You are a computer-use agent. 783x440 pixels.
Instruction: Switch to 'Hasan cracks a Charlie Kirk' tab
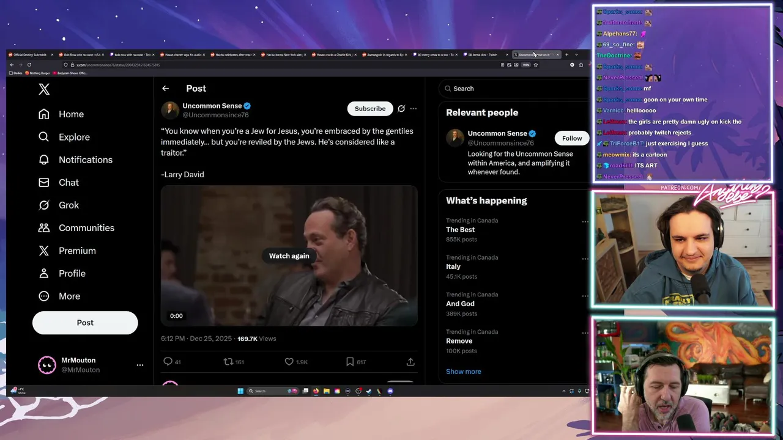pyautogui.click(x=333, y=55)
